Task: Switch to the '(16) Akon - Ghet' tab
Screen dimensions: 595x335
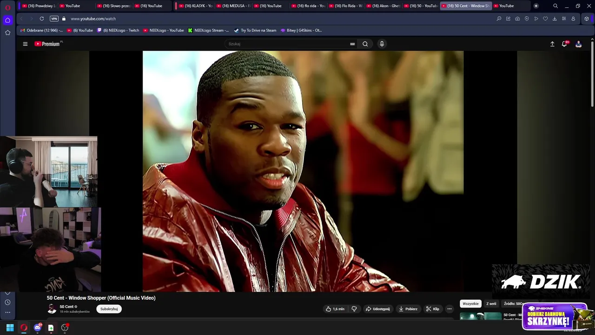Action: (383, 6)
